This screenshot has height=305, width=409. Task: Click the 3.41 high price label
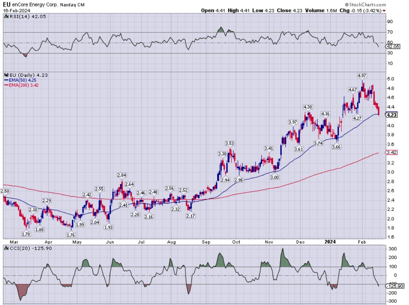[x=269, y=149]
